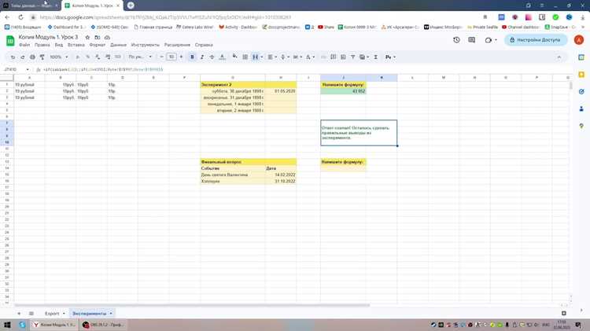Screen dimensions: 590x331
Task: Open the Данные menu
Action: pyautogui.click(x=118, y=45)
